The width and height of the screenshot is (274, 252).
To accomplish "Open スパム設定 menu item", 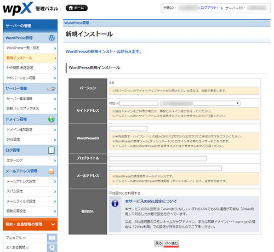I will coord(30,191).
